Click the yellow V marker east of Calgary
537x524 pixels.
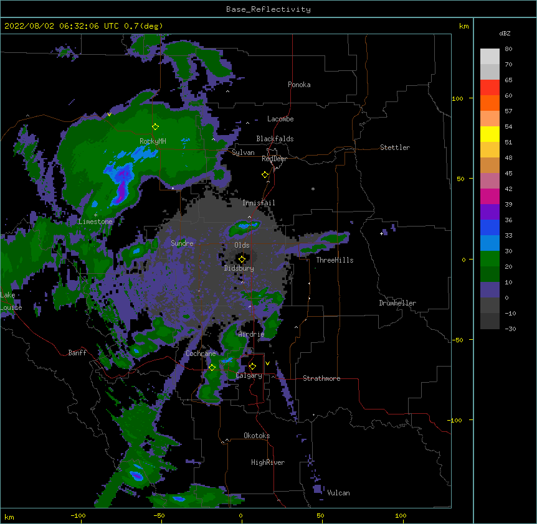point(267,363)
